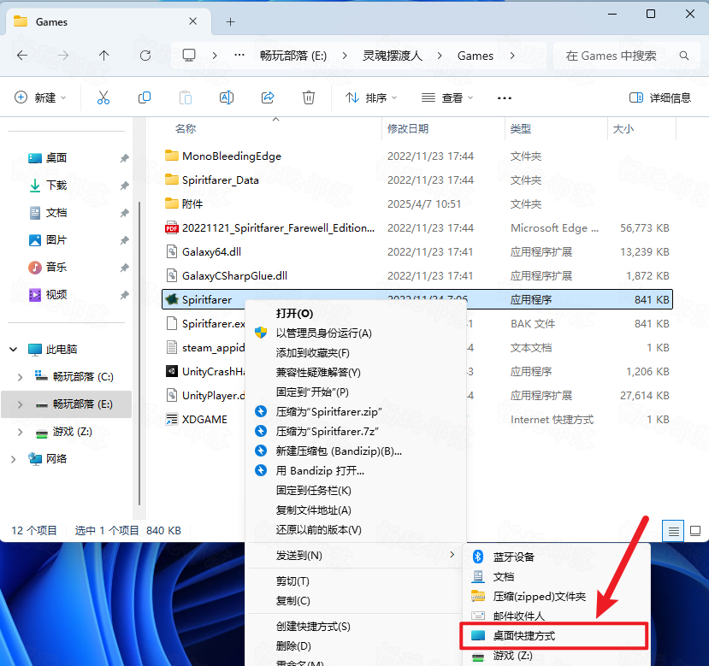This screenshot has width=709, height=666.
Task: Expand the chevron after Games in address bar
Action: tap(512, 56)
